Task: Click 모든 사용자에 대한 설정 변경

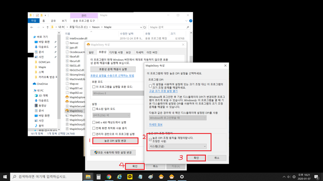Action: pos(113,152)
